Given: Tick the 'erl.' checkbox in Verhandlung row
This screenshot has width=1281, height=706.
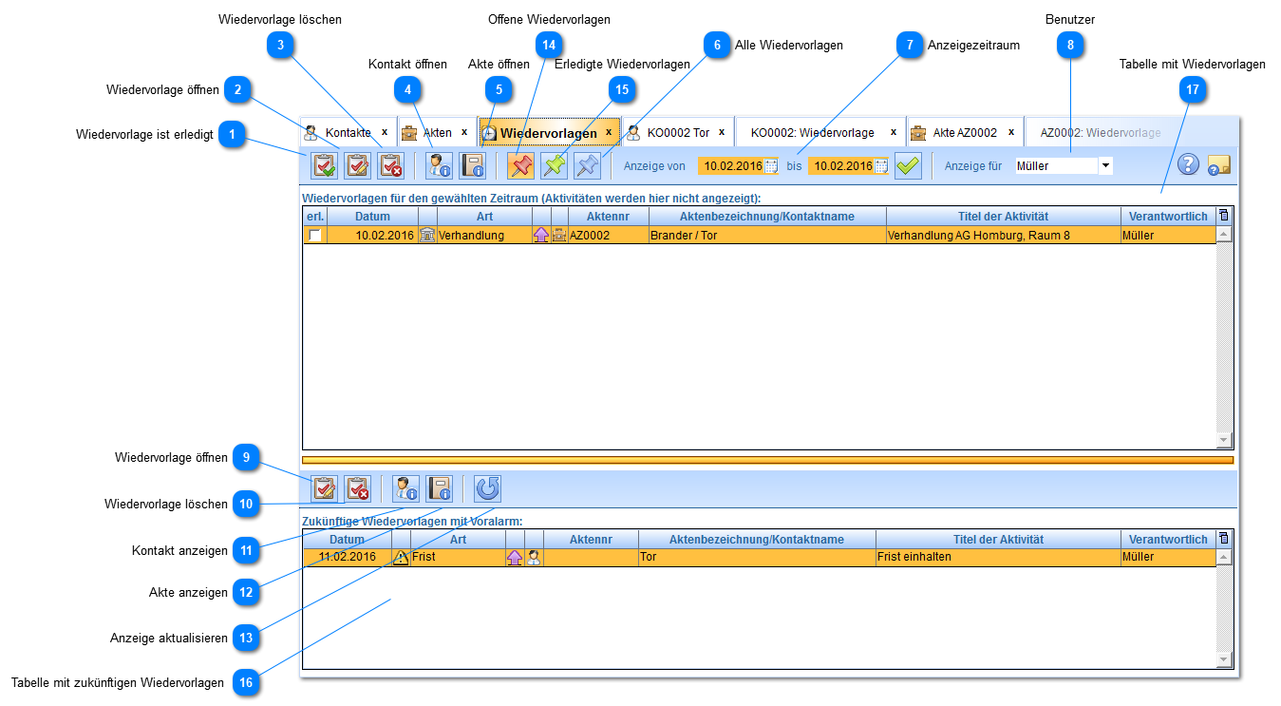Looking at the screenshot, I should tap(314, 235).
